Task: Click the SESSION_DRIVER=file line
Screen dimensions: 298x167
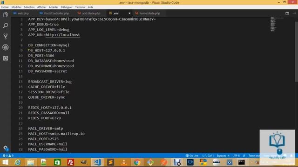Action: click(49, 92)
